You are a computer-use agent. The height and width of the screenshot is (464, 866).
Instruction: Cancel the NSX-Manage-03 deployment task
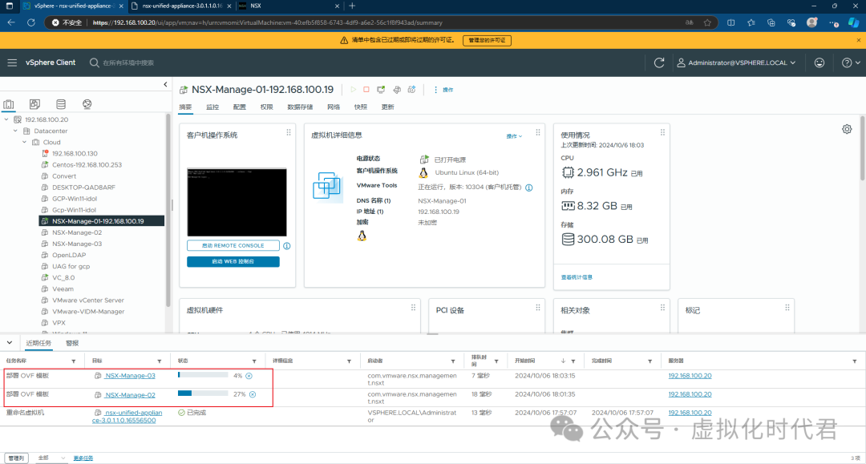(x=249, y=376)
